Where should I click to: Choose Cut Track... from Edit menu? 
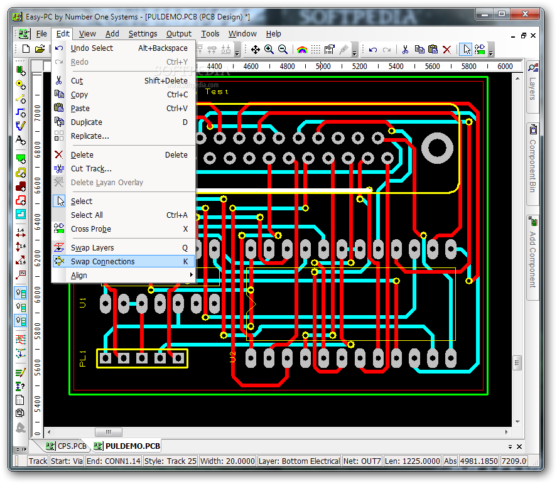(x=123, y=169)
